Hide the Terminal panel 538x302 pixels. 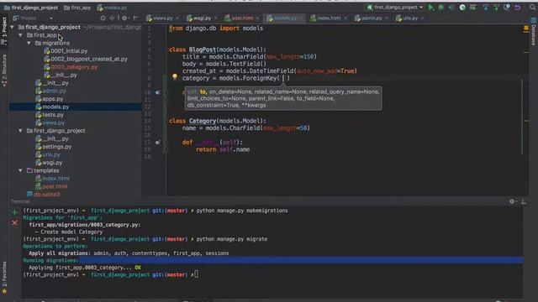click(x=524, y=201)
